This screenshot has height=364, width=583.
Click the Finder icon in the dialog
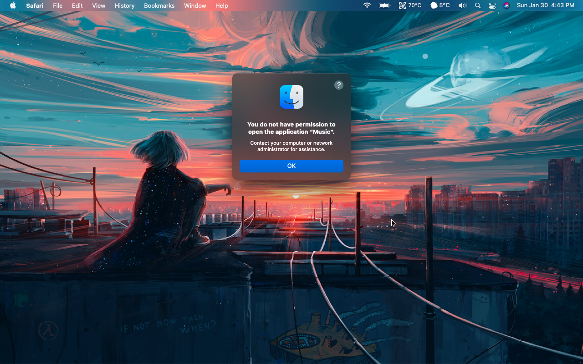point(291,97)
